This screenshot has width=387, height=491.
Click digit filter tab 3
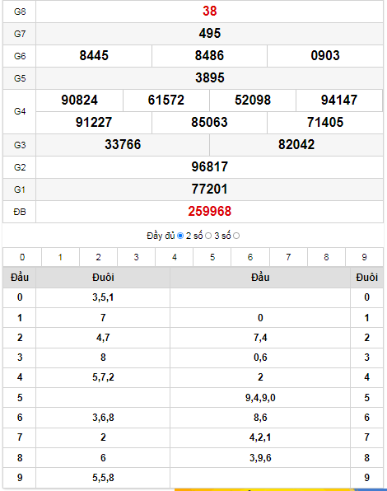(x=136, y=257)
